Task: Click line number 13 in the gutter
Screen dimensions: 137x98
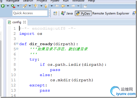Action: [13, 91]
